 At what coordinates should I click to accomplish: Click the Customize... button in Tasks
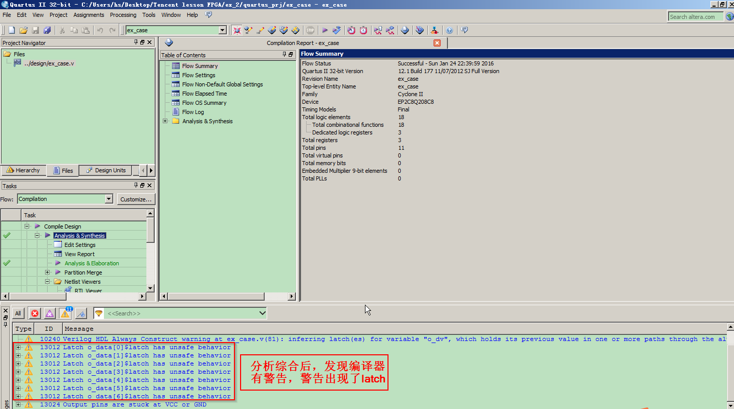pos(136,199)
